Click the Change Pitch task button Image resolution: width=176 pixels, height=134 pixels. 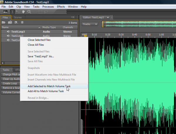tap(11, 74)
